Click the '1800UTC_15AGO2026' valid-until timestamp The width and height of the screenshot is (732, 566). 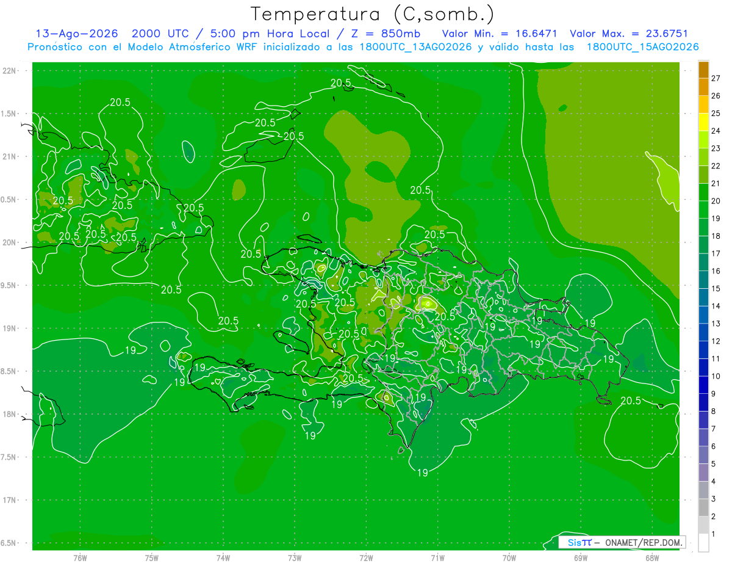click(642, 47)
